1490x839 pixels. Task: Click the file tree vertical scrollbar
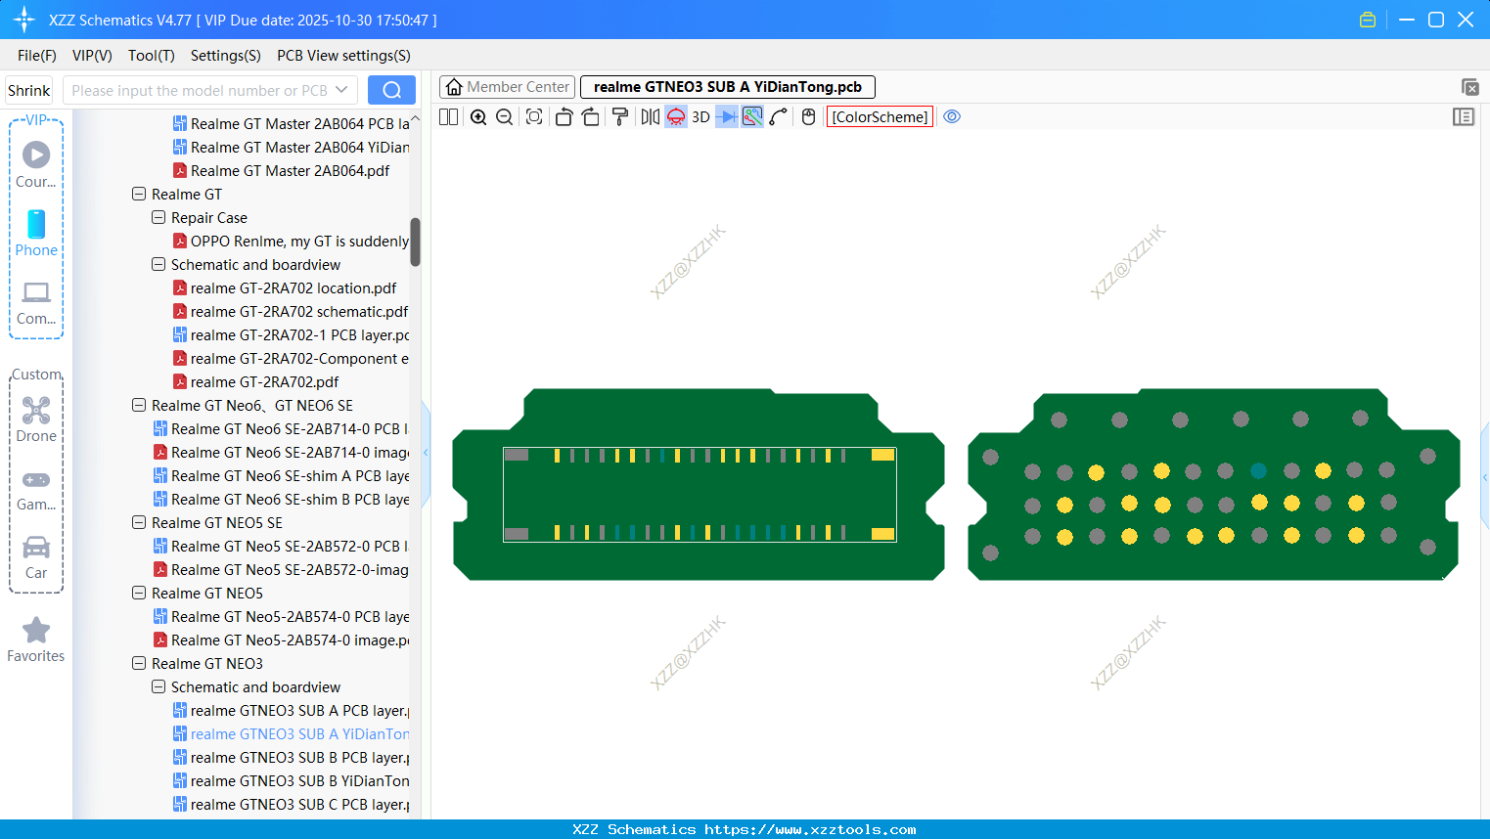tap(415, 242)
